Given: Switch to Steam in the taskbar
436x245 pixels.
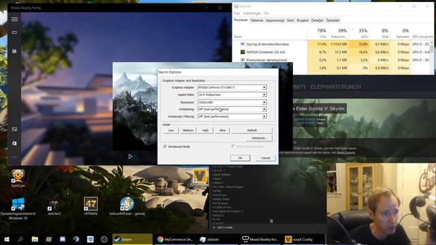Looking at the screenshot, I should [132, 239].
